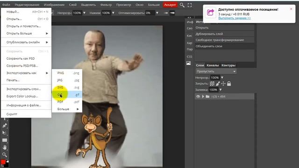The image size is (299, 168).
Task: Open the Просмотр menu
Action: tap(123, 5)
